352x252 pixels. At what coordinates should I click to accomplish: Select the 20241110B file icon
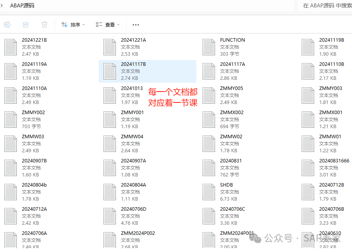(x=308, y=71)
